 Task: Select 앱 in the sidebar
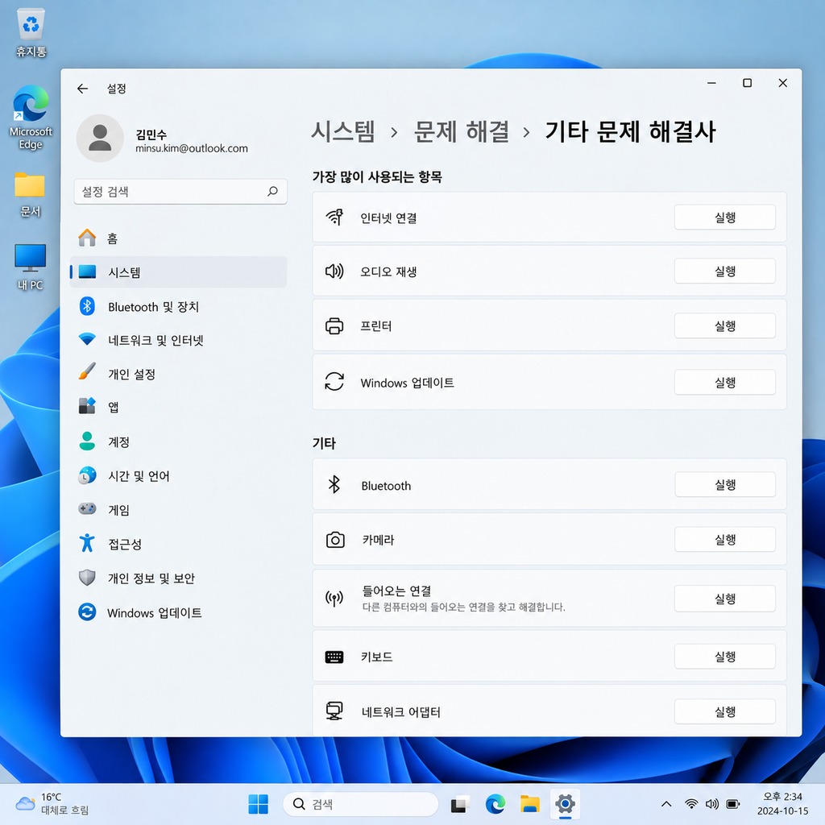tap(178, 407)
